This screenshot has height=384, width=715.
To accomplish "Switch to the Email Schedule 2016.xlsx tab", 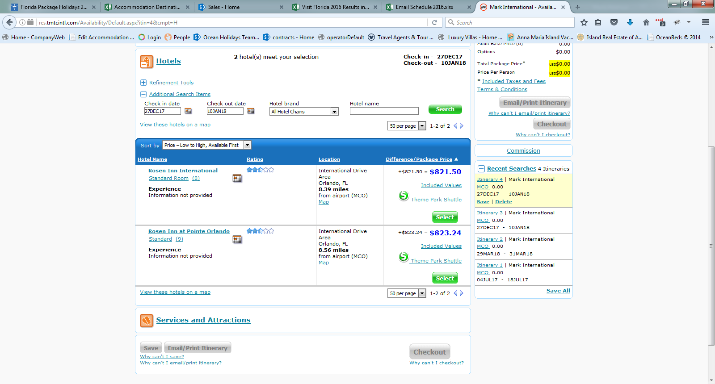I will (x=429, y=7).
